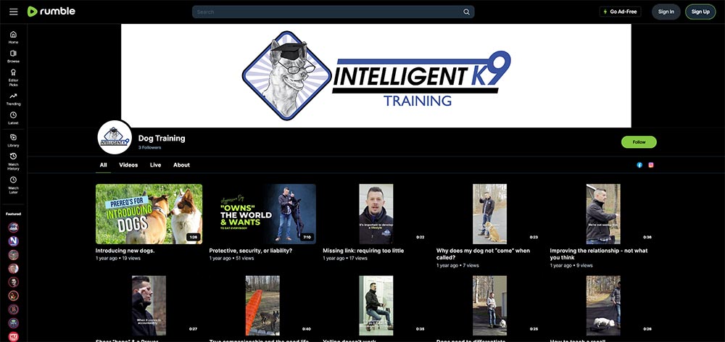Follow the Dog Training channel
This screenshot has height=342, width=725.
pos(639,142)
